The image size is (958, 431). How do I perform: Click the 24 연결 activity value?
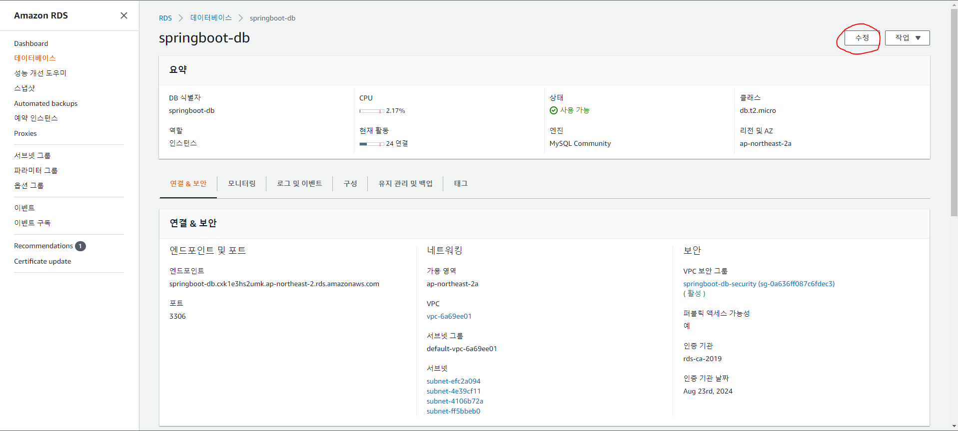coord(397,144)
